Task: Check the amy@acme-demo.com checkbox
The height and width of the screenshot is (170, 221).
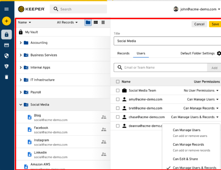Action: point(118,99)
